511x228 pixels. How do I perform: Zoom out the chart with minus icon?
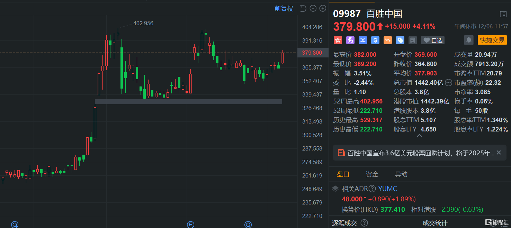(313, 9)
